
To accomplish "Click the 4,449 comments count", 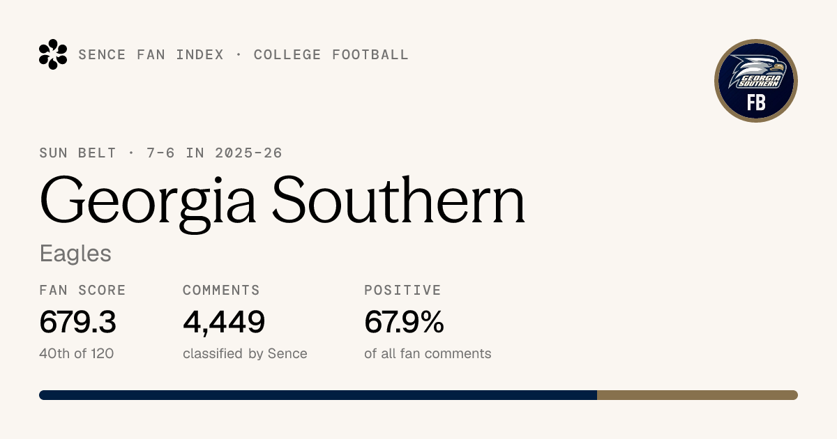I will tap(224, 322).
